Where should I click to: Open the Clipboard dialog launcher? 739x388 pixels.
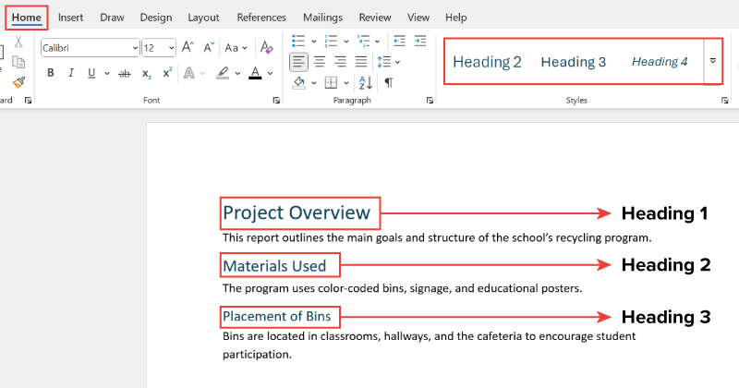[x=29, y=100]
